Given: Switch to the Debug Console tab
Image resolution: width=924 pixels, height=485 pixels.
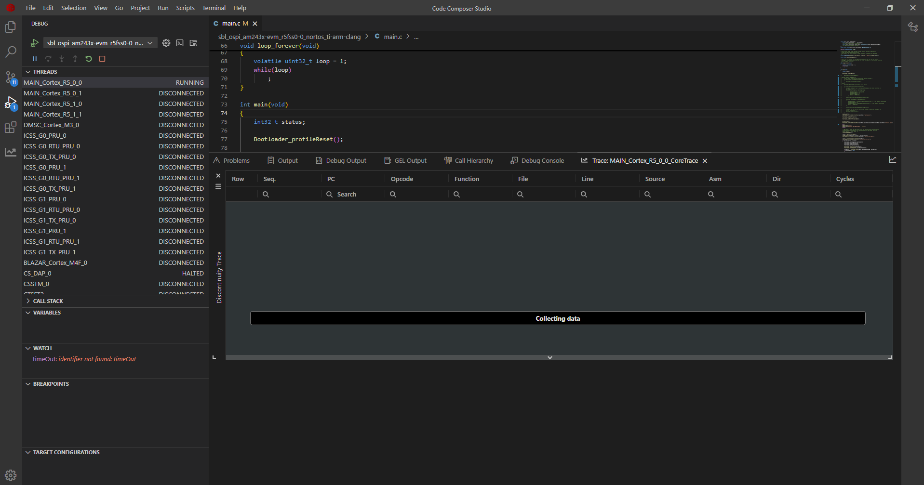Looking at the screenshot, I should coord(537,161).
